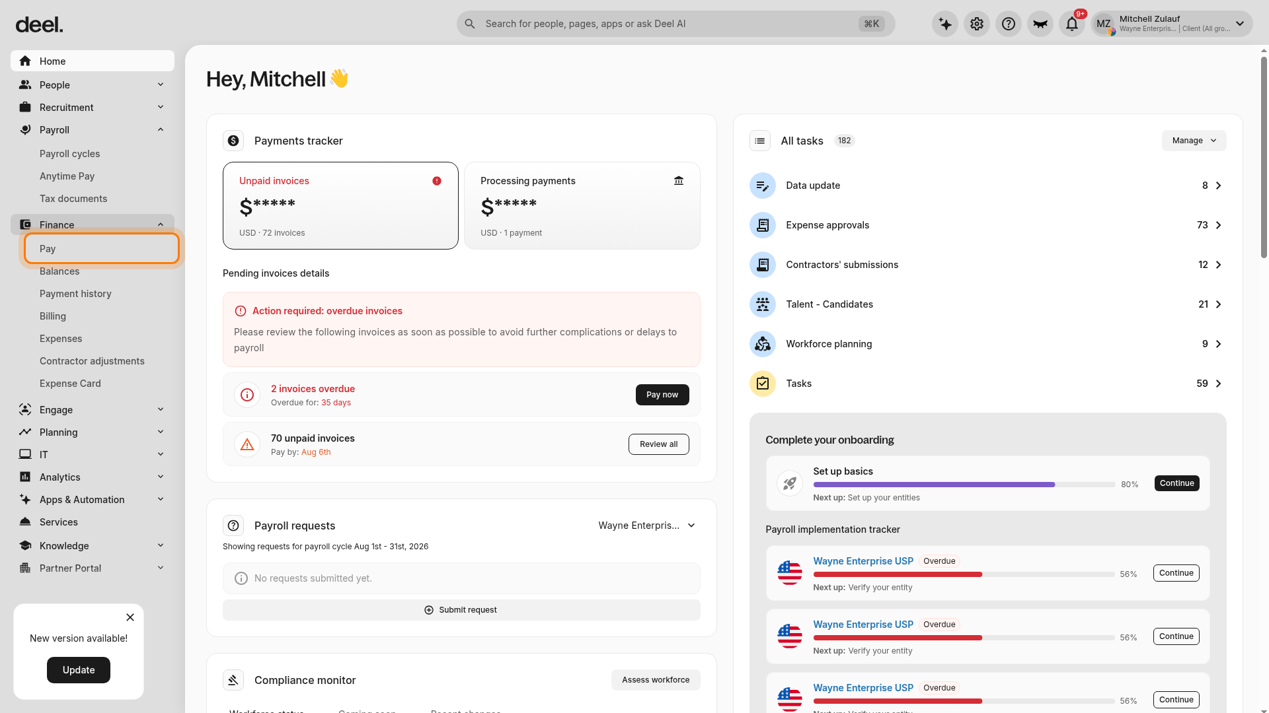
Task: Collapse the Finance menu chevron
Action: tap(161, 224)
